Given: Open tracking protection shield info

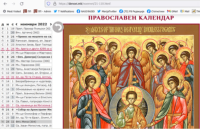Looking at the screenshot, I should pyautogui.click(x=48, y=4).
